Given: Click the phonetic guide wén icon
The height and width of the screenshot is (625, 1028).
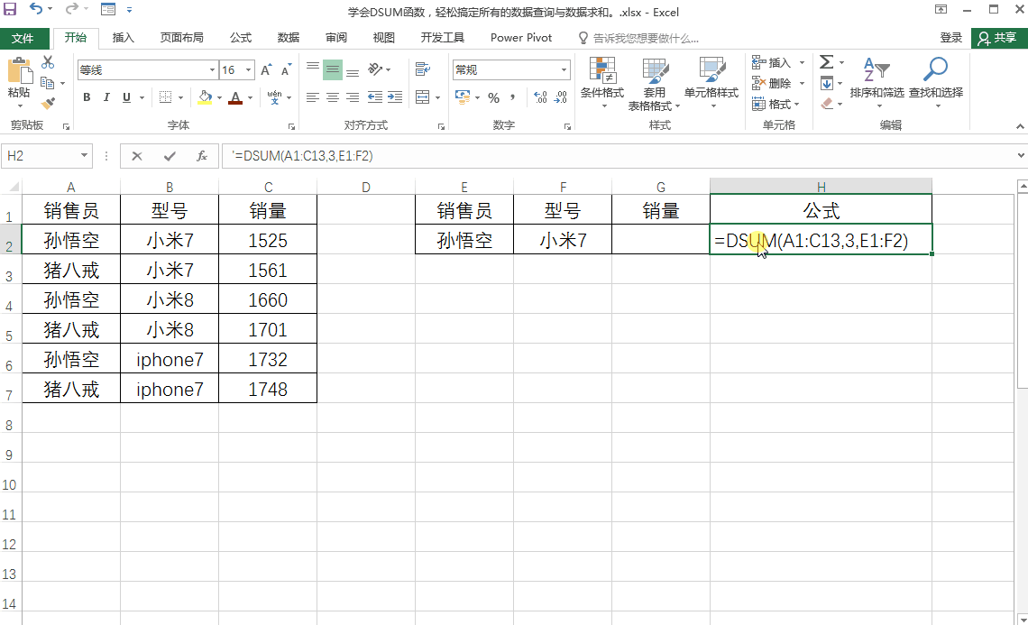Looking at the screenshot, I should click(x=275, y=97).
